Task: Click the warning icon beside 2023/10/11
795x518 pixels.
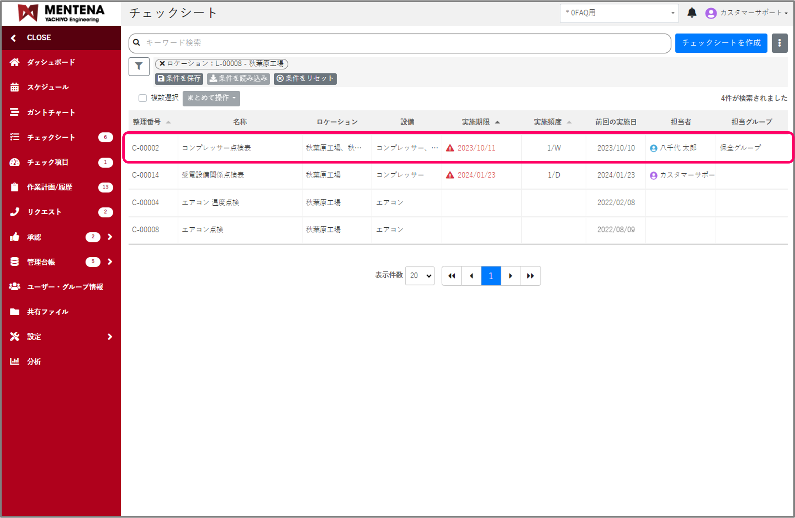Action: point(450,148)
